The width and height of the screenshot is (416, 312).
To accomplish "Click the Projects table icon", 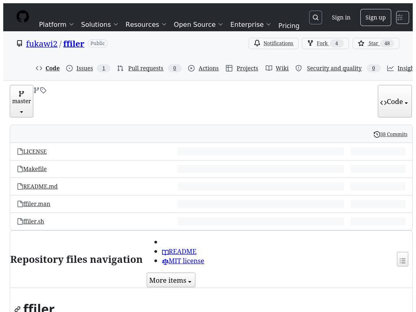I will 229,68.
